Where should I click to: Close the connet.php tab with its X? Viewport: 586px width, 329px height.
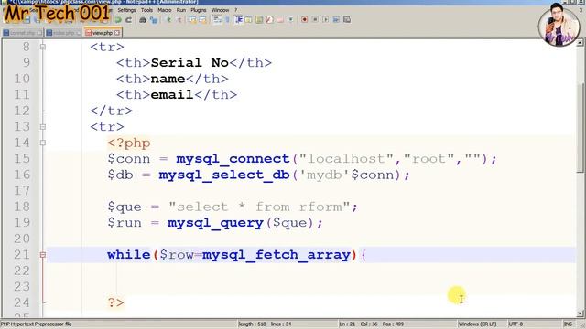(x=39, y=33)
